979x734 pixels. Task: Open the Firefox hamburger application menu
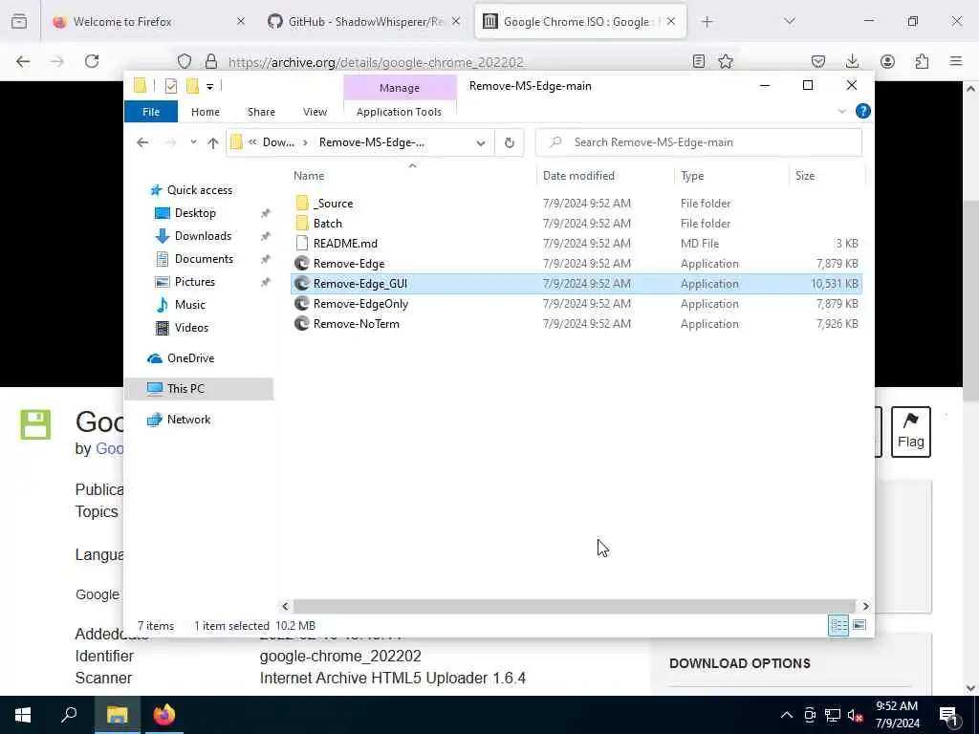click(956, 61)
